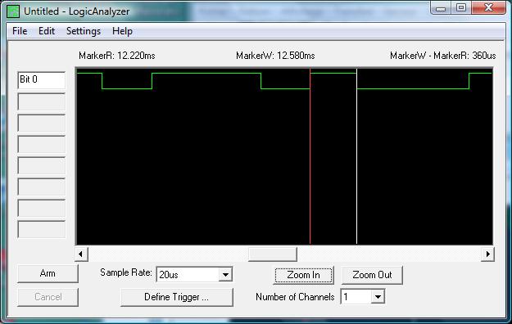Click the left scroll arrow under waveform
The image size is (512, 324).
tap(81, 254)
